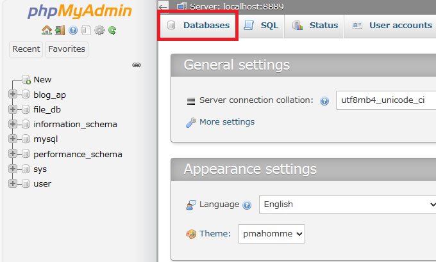Image resolution: width=436 pixels, height=262 pixels.
Task: Select the file_db database in tree
Action: pyautogui.click(x=47, y=109)
